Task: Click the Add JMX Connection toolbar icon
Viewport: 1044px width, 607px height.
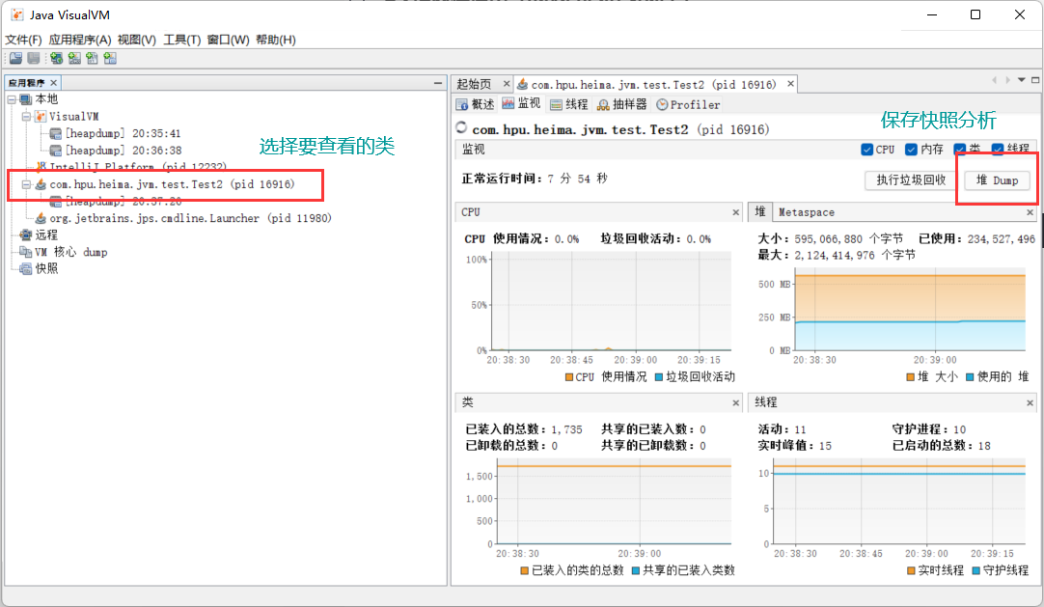Action: (74, 59)
